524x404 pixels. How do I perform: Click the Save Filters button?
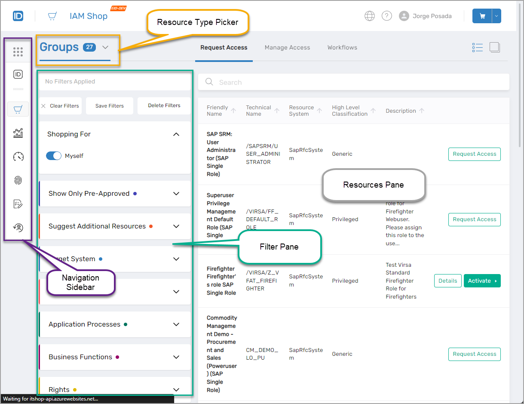point(110,106)
